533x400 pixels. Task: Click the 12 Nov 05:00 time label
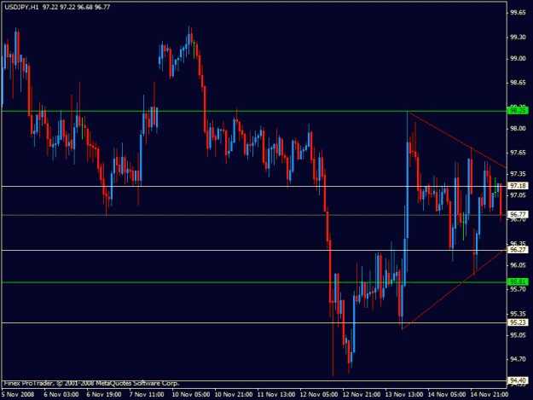point(319,395)
